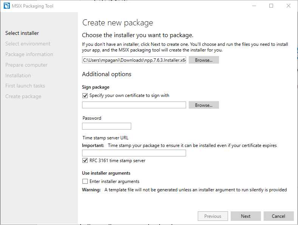Screen dimensions: 298x225
Task: Go to the 'Installation' step
Action: (x=18, y=76)
